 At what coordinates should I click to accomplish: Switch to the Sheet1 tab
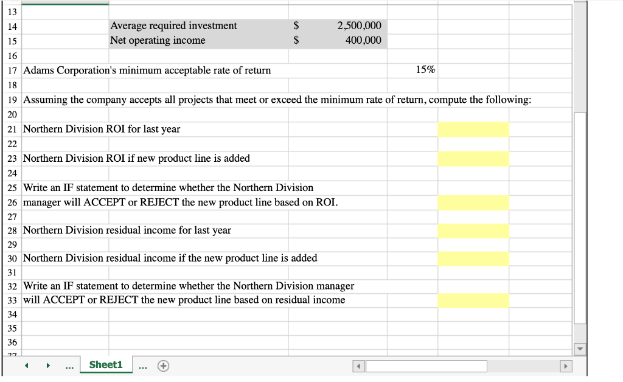[x=106, y=365]
